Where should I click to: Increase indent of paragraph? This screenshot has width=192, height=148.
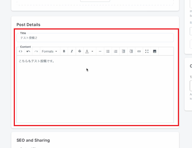[131, 51]
